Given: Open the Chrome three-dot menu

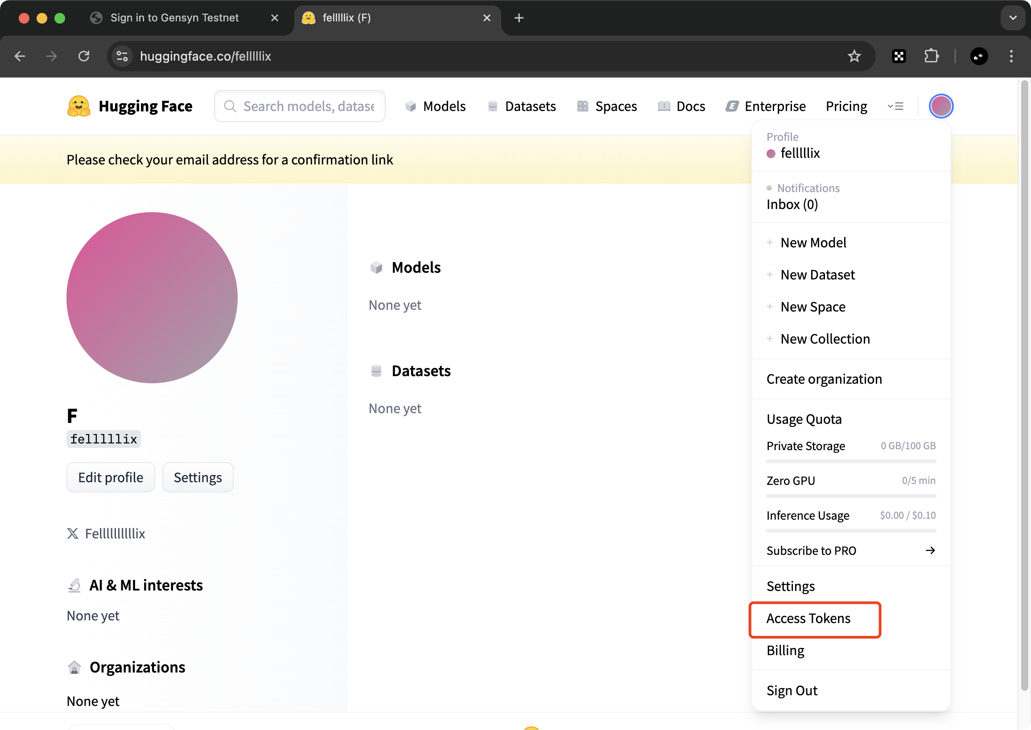Looking at the screenshot, I should pyautogui.click(x=1011, y=56).
